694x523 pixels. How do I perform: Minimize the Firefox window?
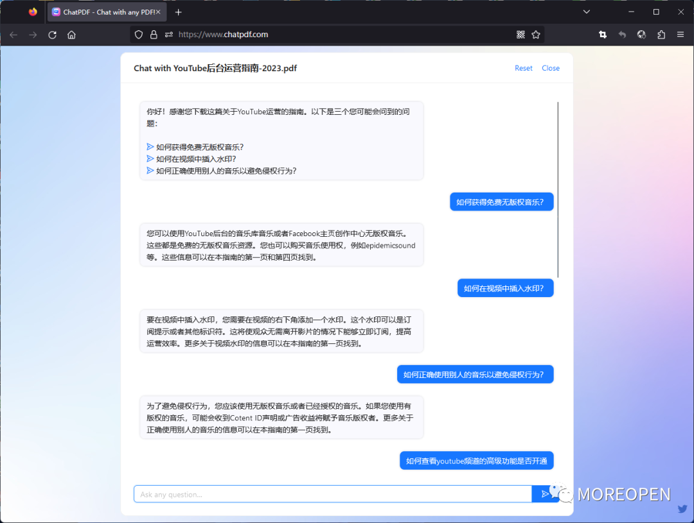[631, 12]
